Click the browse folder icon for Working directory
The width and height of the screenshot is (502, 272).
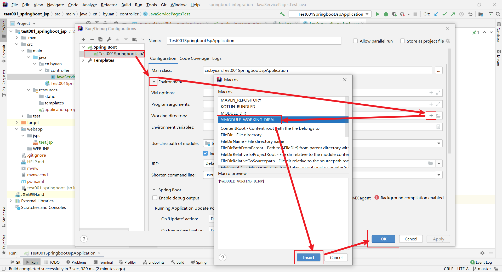[438, 116]
